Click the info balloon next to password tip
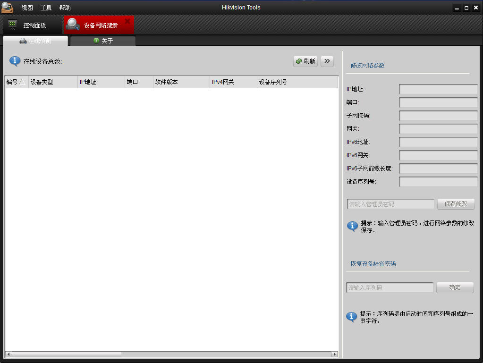Viewport: 483px width, 363px height. click(x=352, y=227)
